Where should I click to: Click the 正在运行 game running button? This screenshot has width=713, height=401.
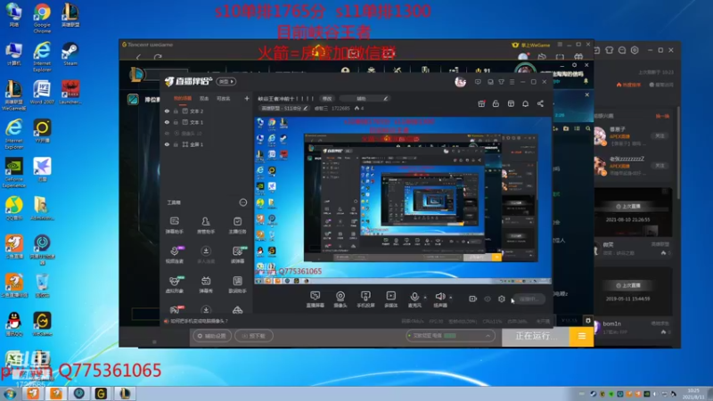(536, 336)
